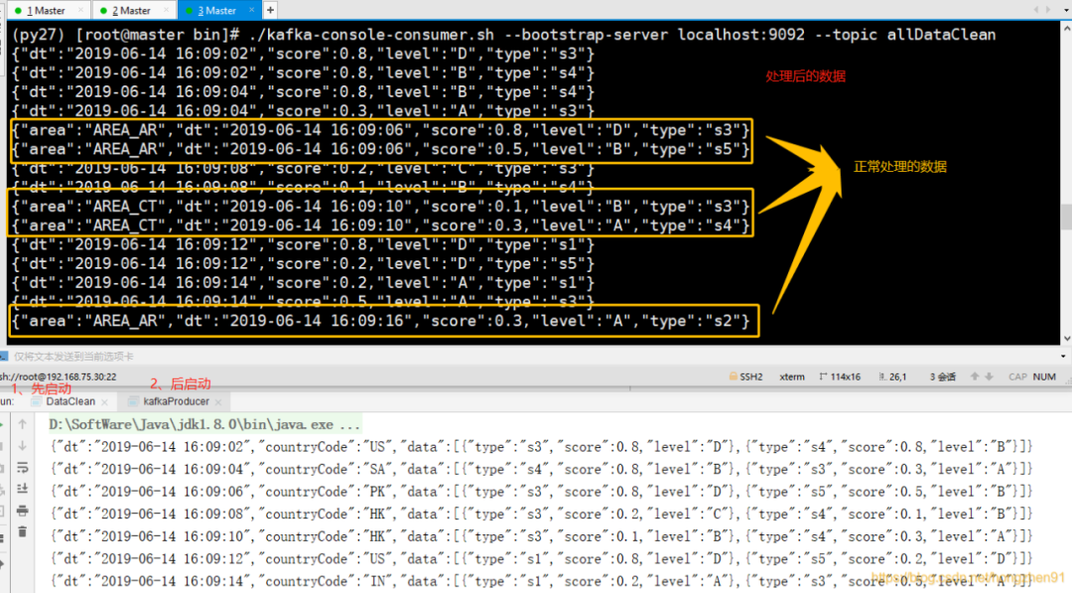
Task: Focus the send text to current tab field
Action: (x=533, y=357)
